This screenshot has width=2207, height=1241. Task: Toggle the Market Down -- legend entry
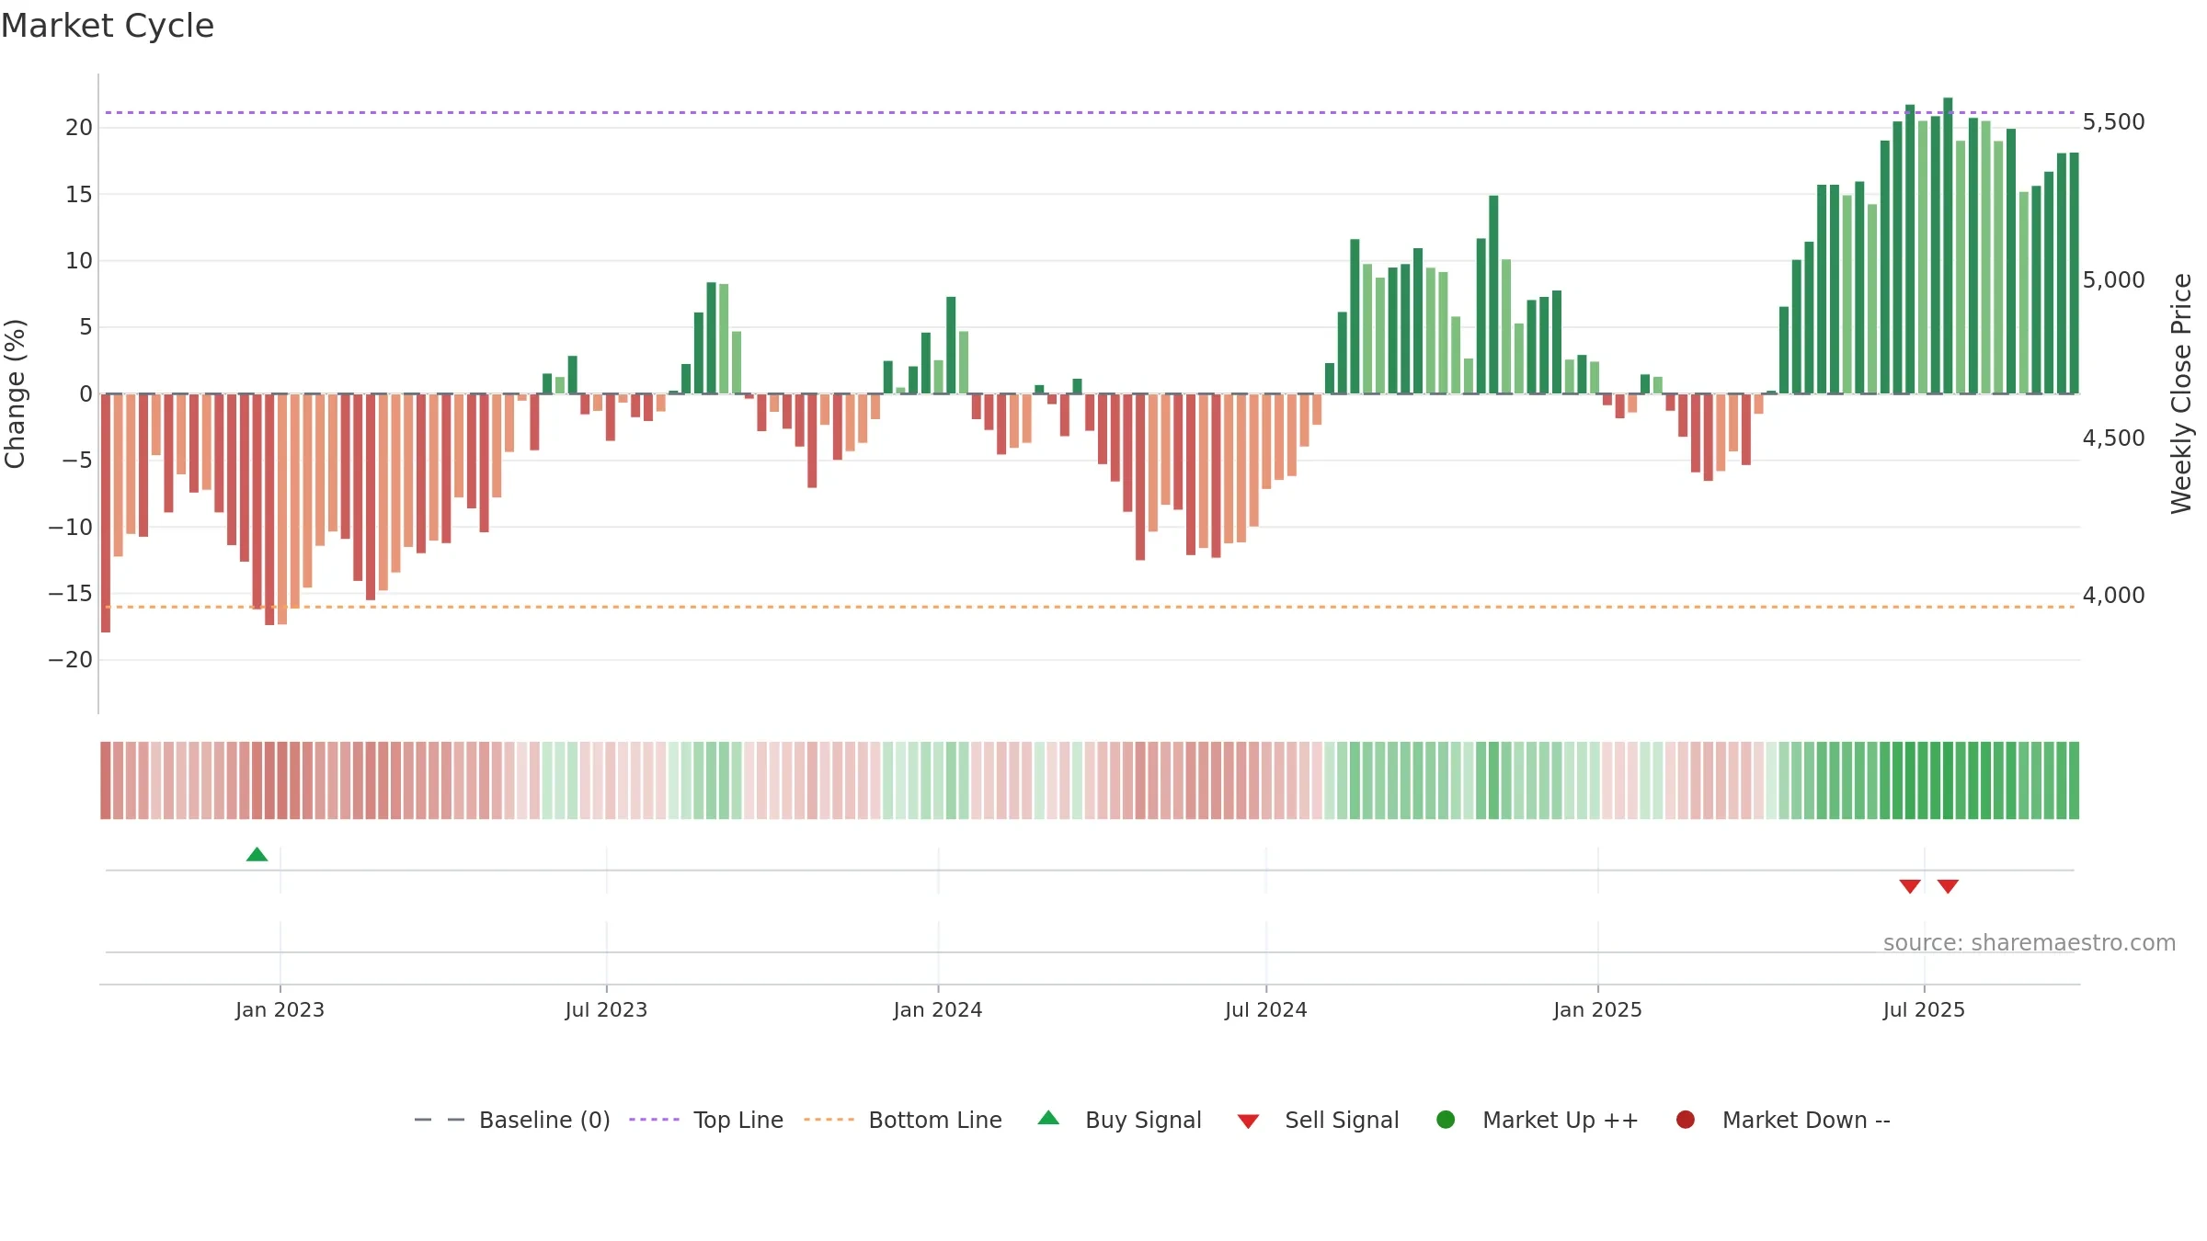[x=1783, y=1120]
